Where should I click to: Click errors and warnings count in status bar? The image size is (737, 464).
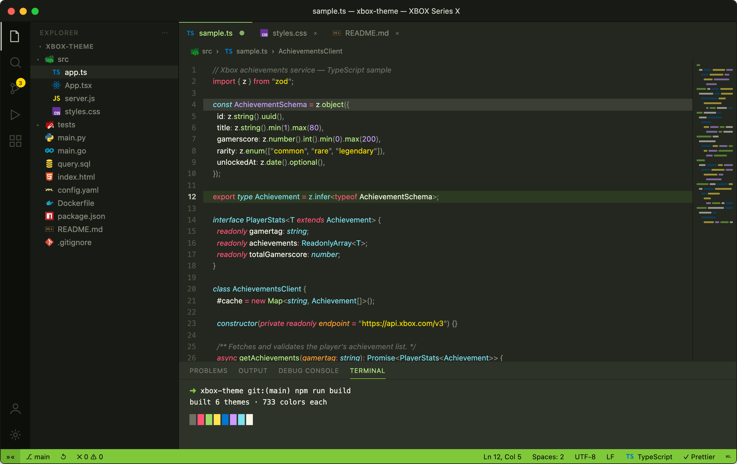[x=90, y=457]
